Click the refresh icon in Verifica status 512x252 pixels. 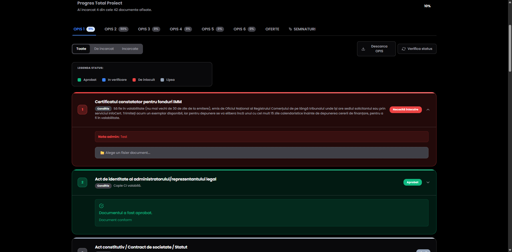(403, 49)
